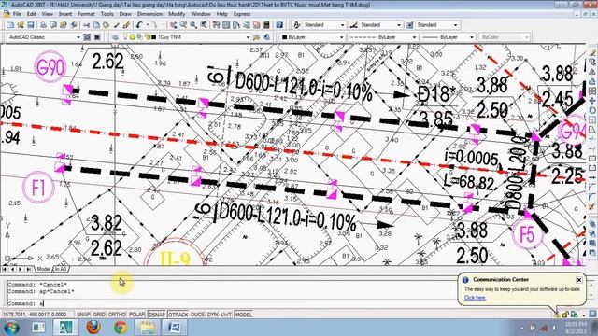Click the Copy to clipboard icon
The height and width of the screenshot is (336, 598).
pyautogui.click(x=96, y=25)
